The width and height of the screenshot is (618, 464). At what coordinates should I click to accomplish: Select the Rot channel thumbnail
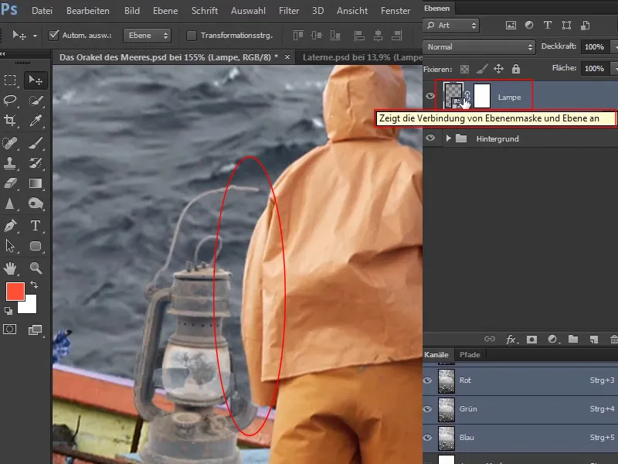click(x=447, y=380)
